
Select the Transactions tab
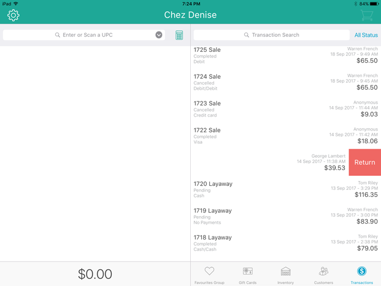[362, 275]
